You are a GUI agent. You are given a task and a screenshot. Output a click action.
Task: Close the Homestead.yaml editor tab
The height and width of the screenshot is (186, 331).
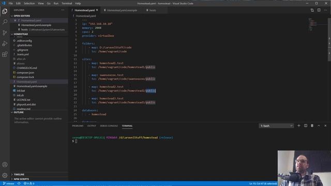click(x=97, y=10)
